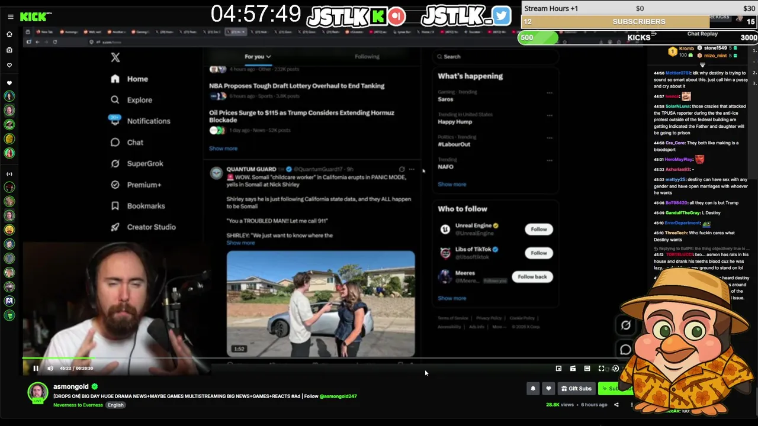The height and width of the screenshot is (426, 758).
Task: Open SuperGrok in the X navigation
Action: [136, 164]
